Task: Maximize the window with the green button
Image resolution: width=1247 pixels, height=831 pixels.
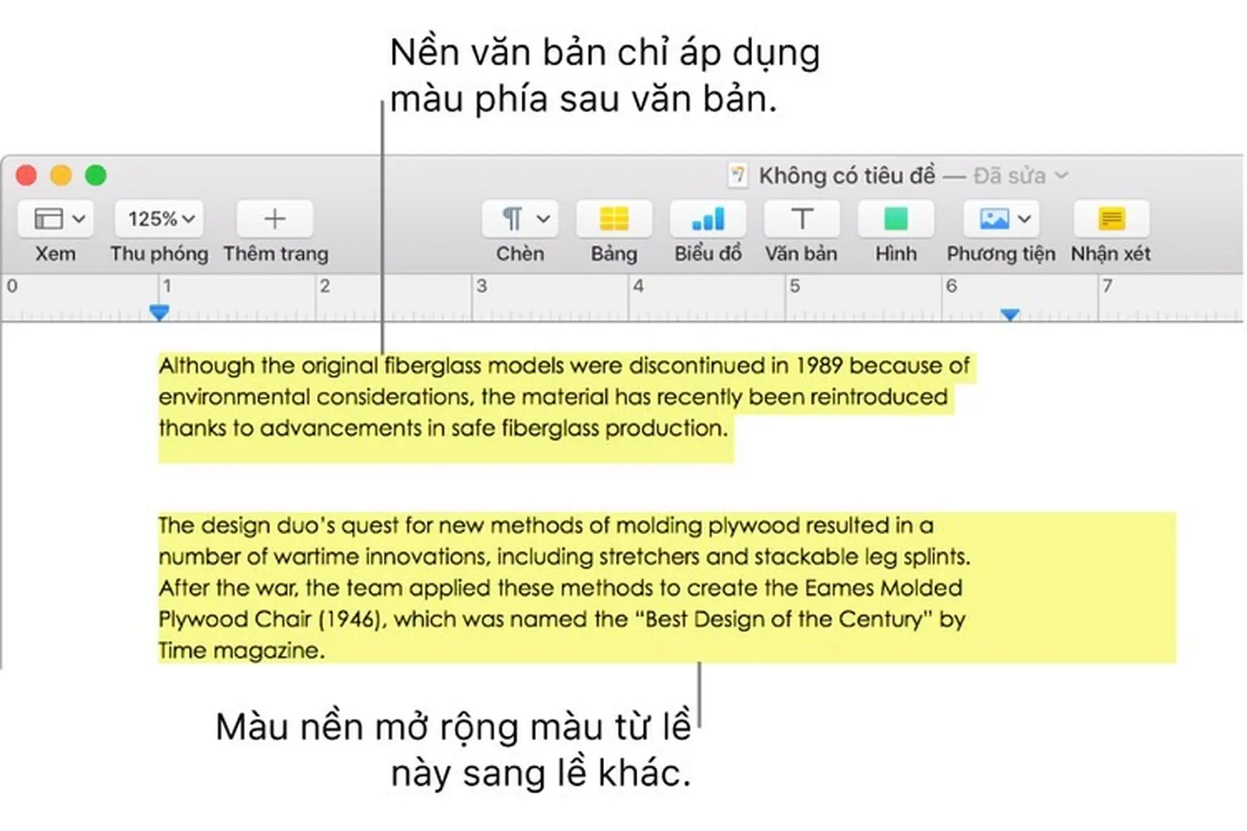Action: pyautogui.click(x=95, y=175)
